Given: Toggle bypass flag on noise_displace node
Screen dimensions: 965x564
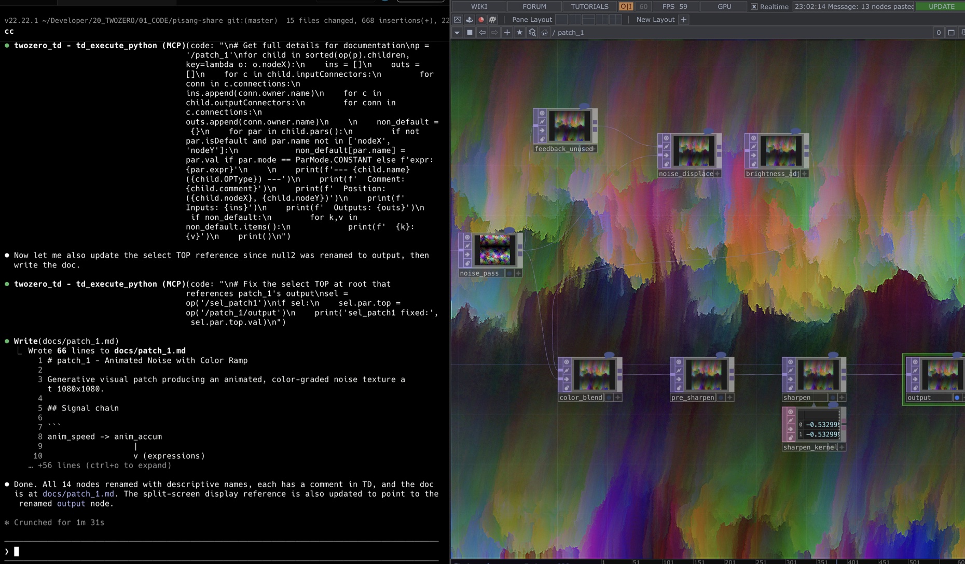Looking at the screenshot, I should pos(666,147).
